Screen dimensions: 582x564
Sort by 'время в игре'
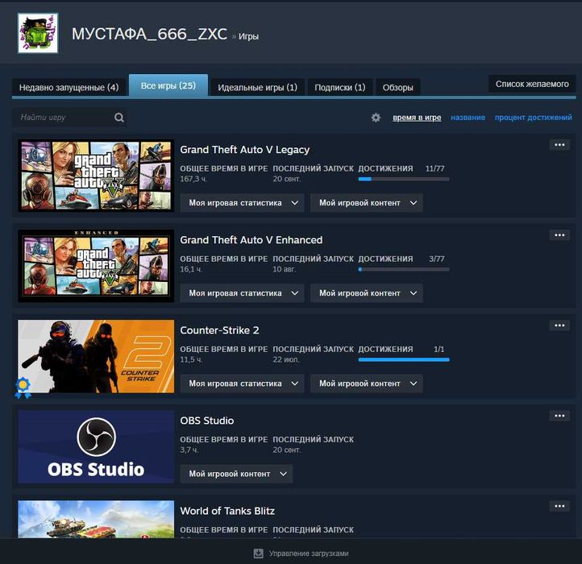[x=417, y=118]
